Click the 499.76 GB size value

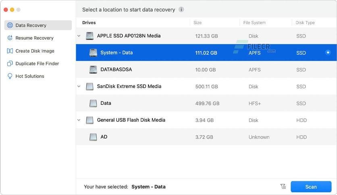[208, 104]
